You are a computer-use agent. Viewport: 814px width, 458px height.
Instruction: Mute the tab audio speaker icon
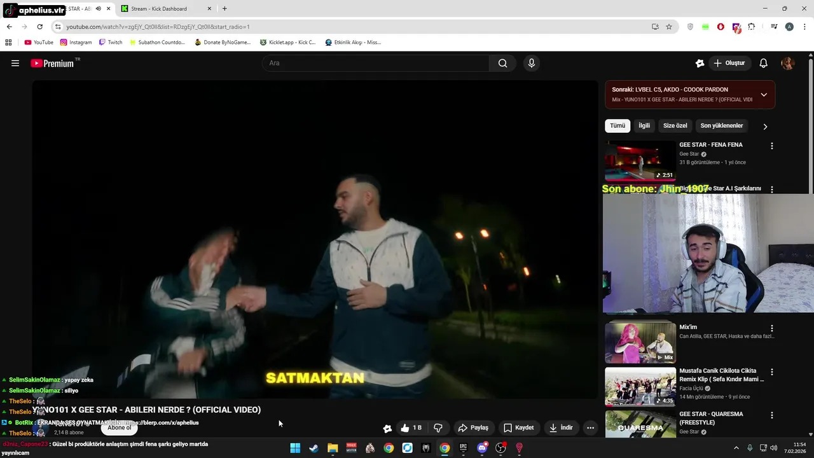click(98, 9)
